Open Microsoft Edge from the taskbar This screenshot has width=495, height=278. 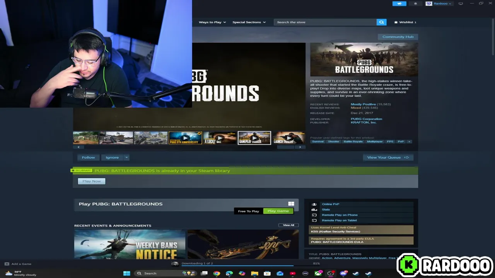coord(229,273)
